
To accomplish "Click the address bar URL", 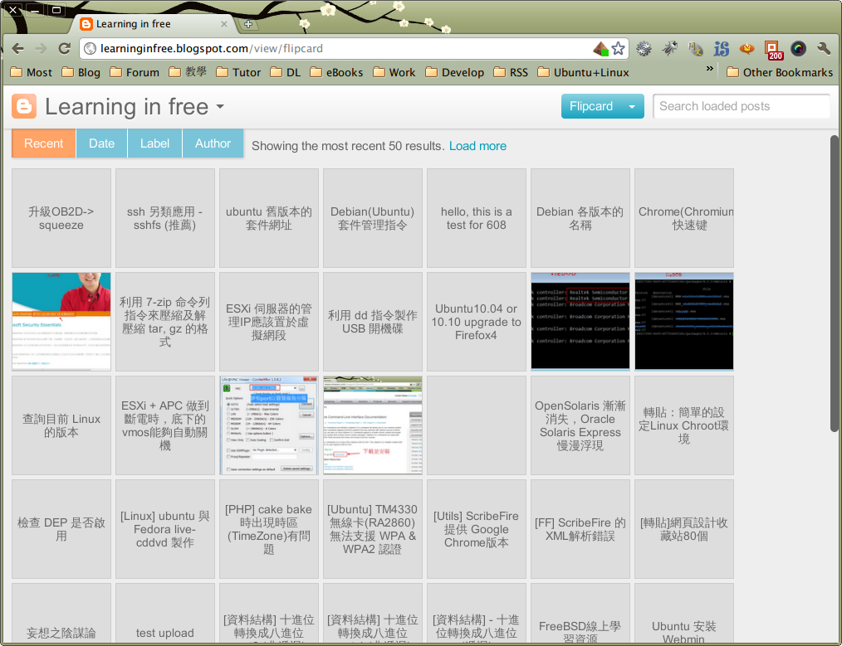I will [x=212, y=49].
